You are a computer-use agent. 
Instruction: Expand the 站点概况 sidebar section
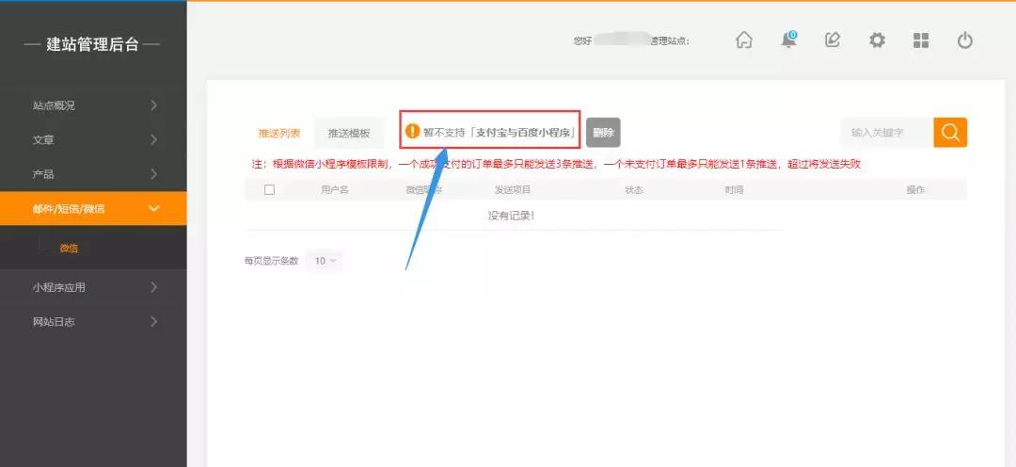(93, 105)
